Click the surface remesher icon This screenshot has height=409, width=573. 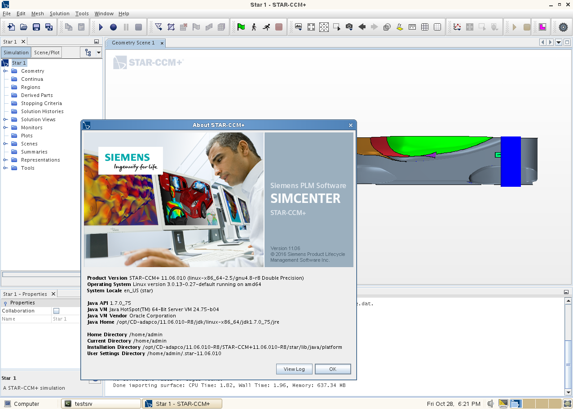click(171, 27)
